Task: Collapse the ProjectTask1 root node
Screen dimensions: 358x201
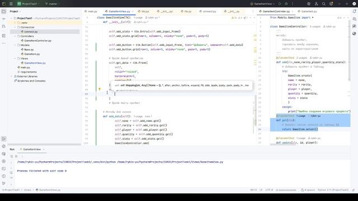Action: click(x=11, y=18)
